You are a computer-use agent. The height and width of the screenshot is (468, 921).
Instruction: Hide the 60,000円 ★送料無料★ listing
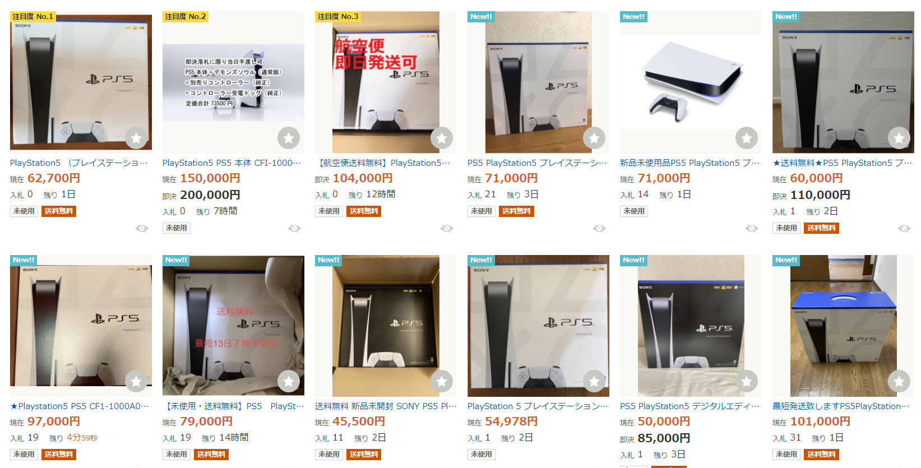(904, 228)
